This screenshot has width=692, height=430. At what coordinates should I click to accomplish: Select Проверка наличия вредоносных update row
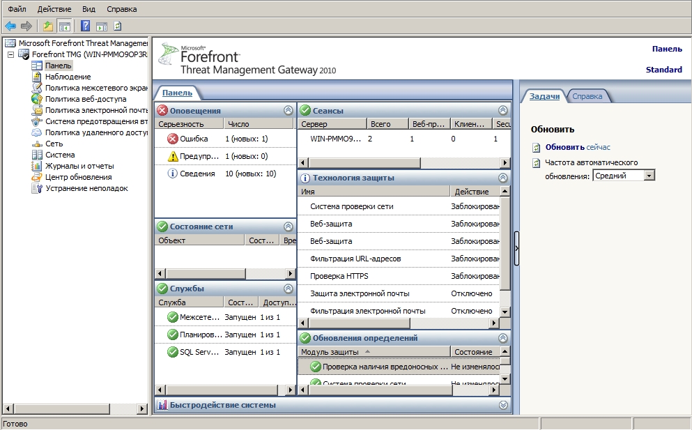399,367
